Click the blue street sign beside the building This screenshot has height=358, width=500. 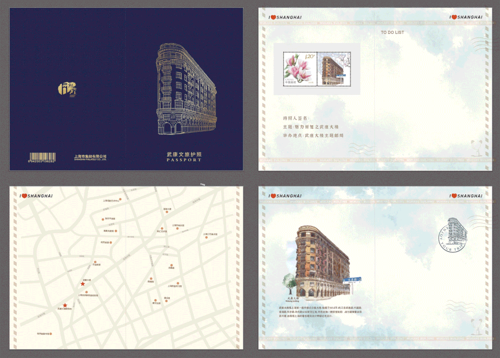tap(352, 280)
